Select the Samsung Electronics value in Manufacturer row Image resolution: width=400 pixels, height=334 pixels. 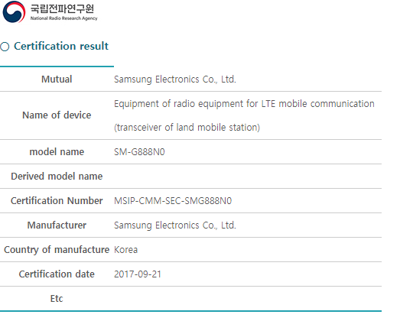(x=175, y=225)
